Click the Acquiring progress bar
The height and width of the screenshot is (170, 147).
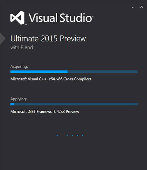pos(74,71)
